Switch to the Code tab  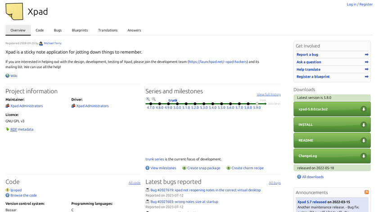click(40, 30)
